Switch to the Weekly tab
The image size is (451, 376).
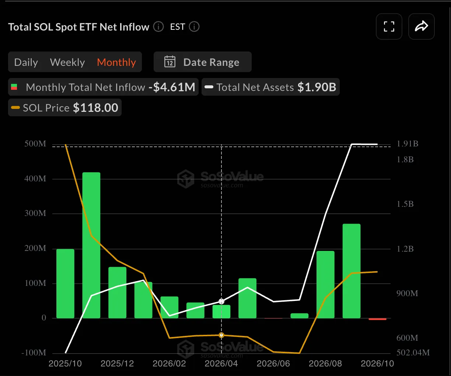coord(67,62)
